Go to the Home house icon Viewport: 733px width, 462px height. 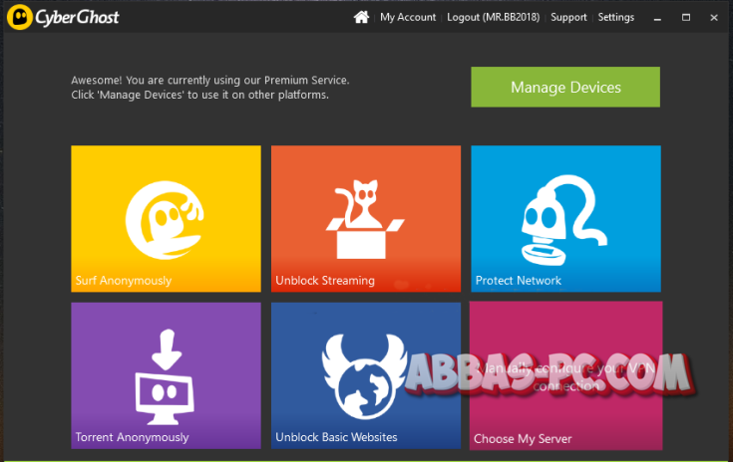(x=361, y=17)
